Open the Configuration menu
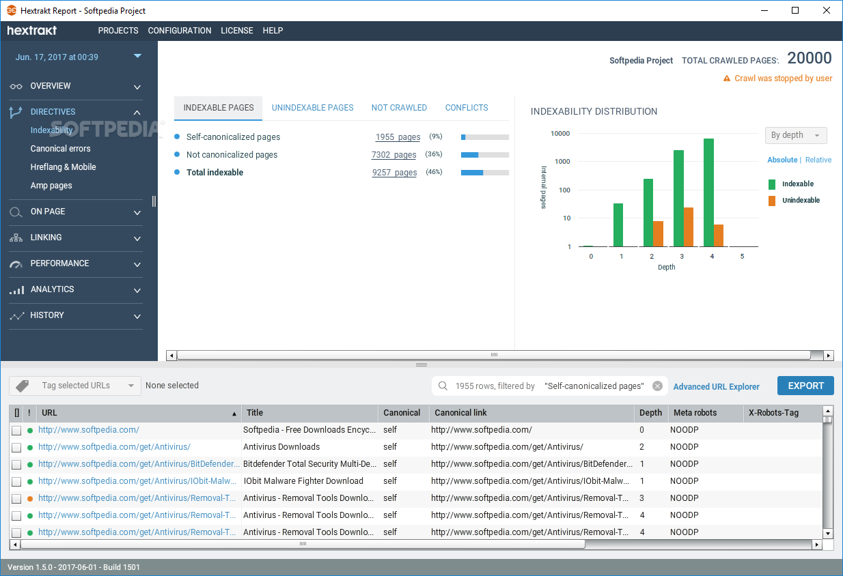This screenshot has height=576, width=843. pos(180,31)
